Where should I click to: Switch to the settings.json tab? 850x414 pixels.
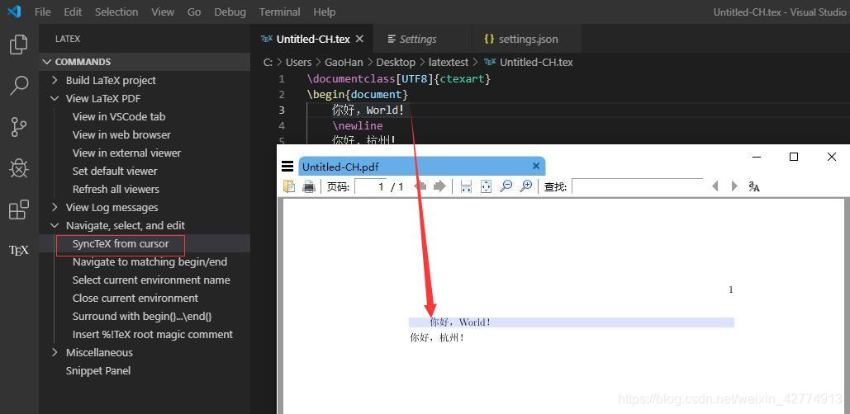(528, 39)
